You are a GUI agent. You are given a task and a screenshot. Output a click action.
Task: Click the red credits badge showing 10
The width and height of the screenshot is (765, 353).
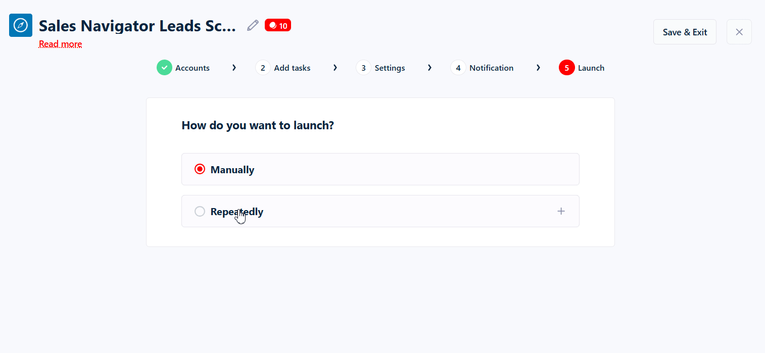(x=278, y=25)
